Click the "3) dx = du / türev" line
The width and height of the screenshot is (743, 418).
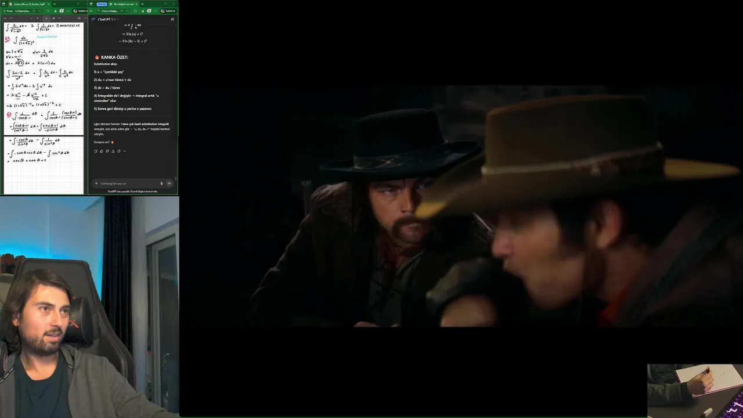(107, 88)
